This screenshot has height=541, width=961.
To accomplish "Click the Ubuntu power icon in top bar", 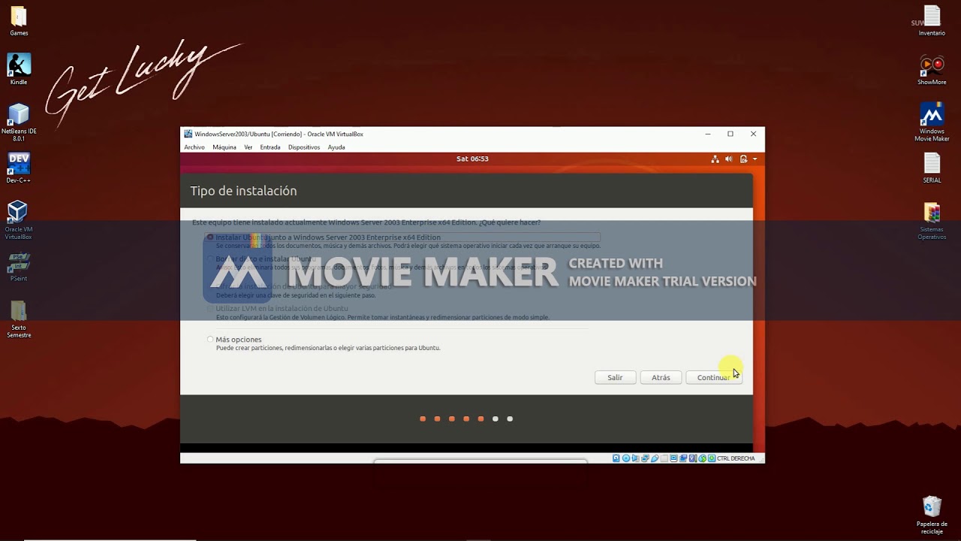I will coord(743,159).
